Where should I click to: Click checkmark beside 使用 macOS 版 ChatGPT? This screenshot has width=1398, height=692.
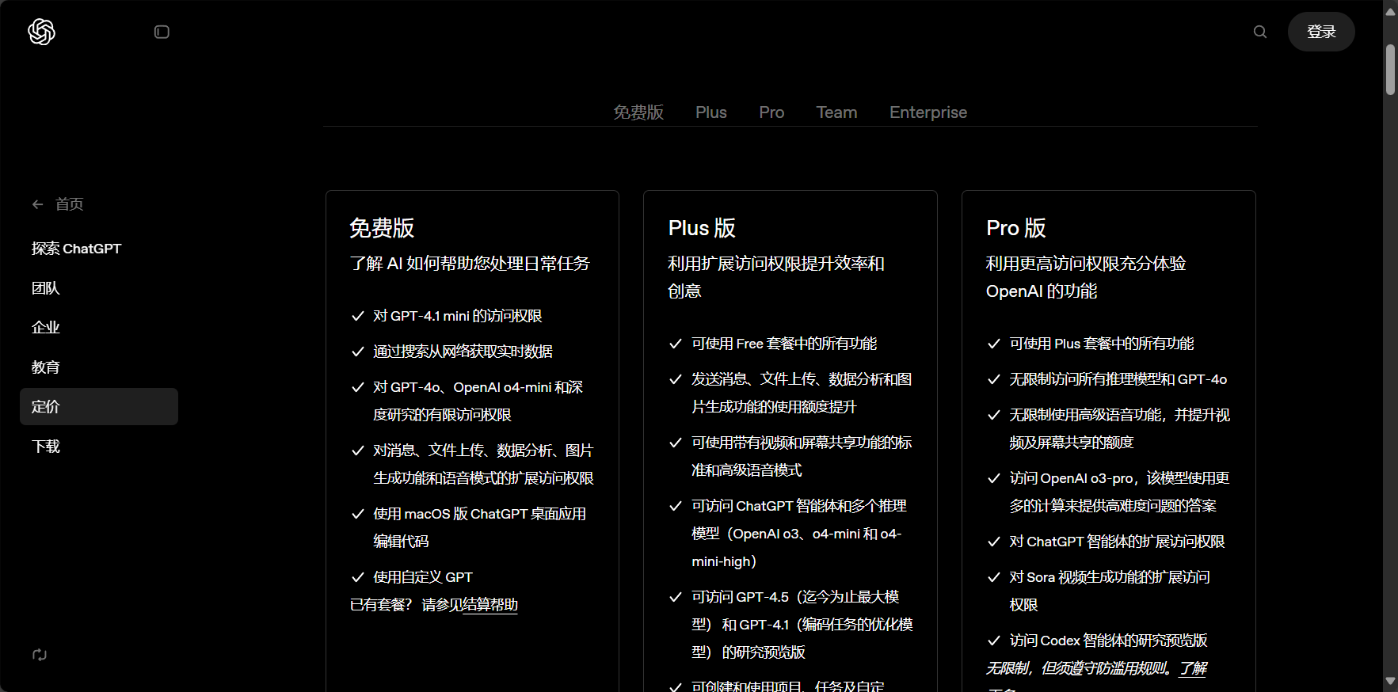point(357,514)
